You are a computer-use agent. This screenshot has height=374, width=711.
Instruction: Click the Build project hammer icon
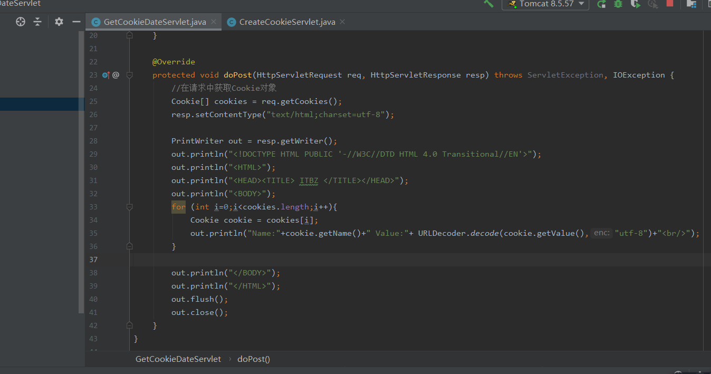pos(488,4)
